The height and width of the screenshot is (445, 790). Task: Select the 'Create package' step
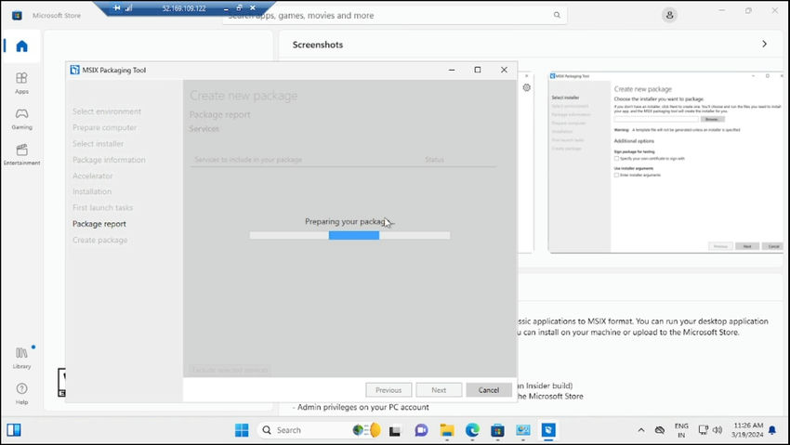pos(99,240)
